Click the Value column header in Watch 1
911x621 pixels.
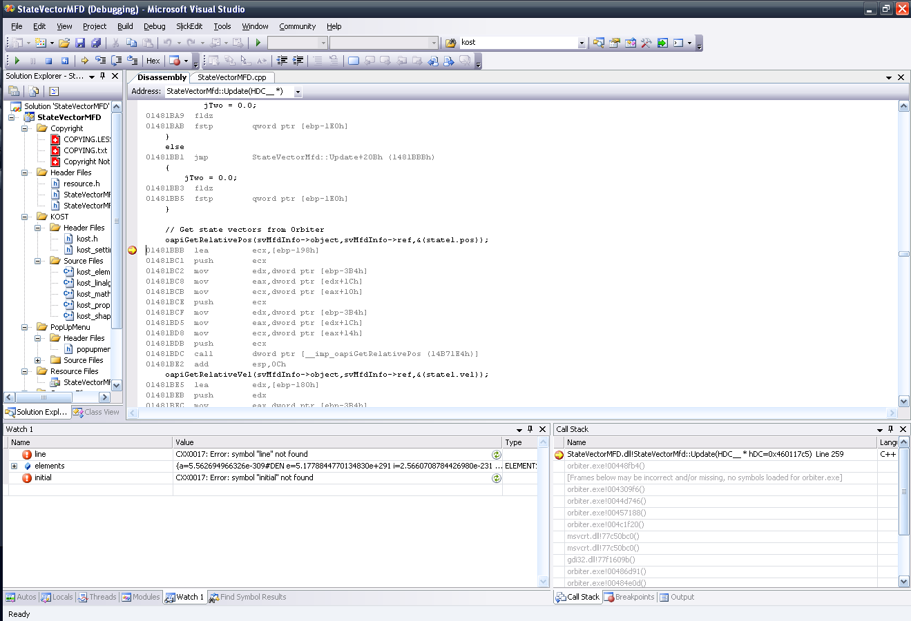click(337, 442)
